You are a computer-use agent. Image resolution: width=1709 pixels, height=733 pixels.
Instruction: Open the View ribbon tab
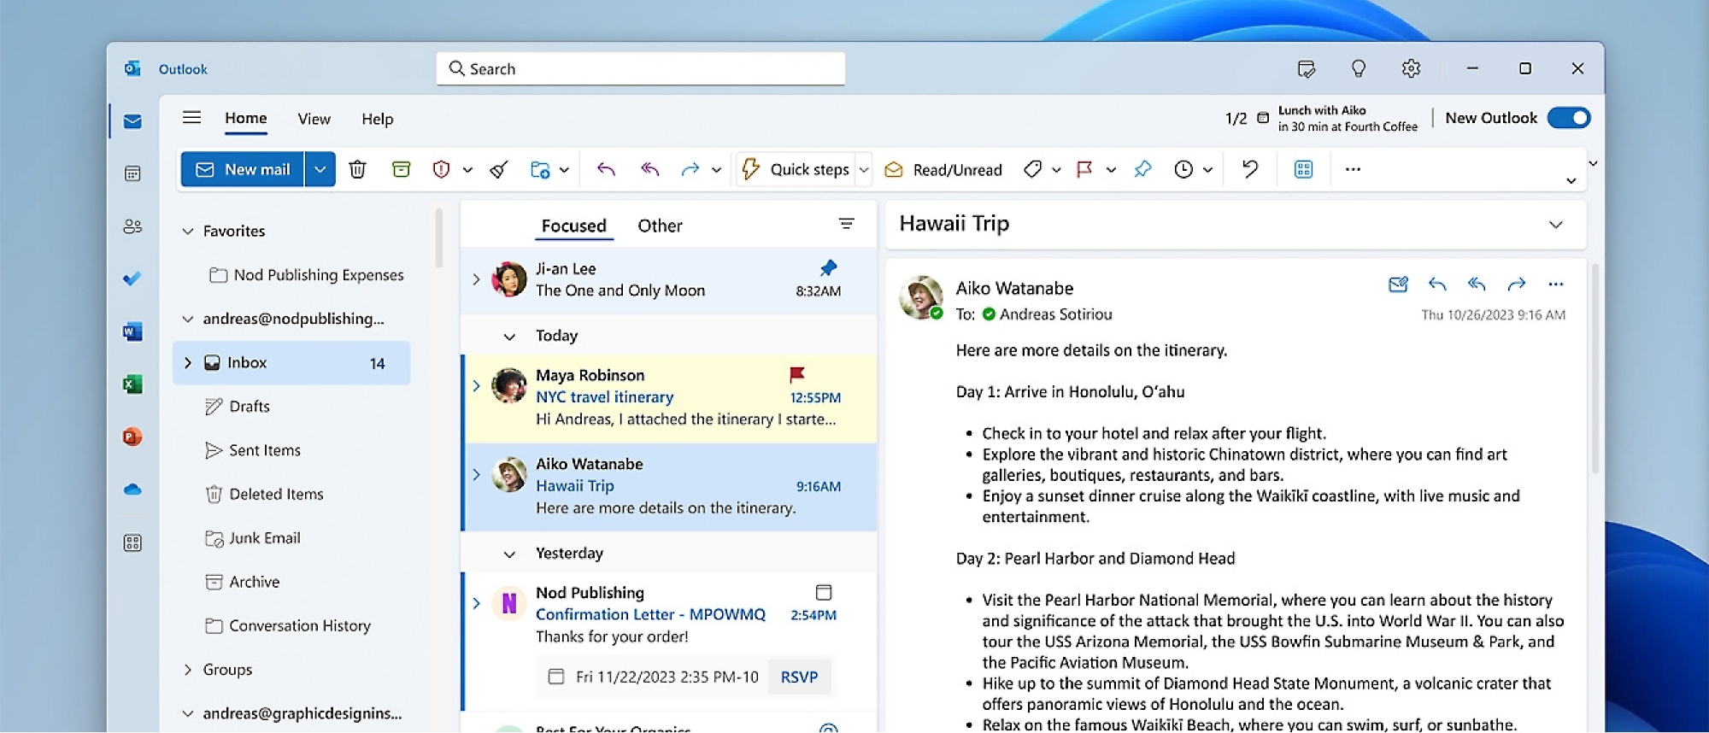[314, 119]
